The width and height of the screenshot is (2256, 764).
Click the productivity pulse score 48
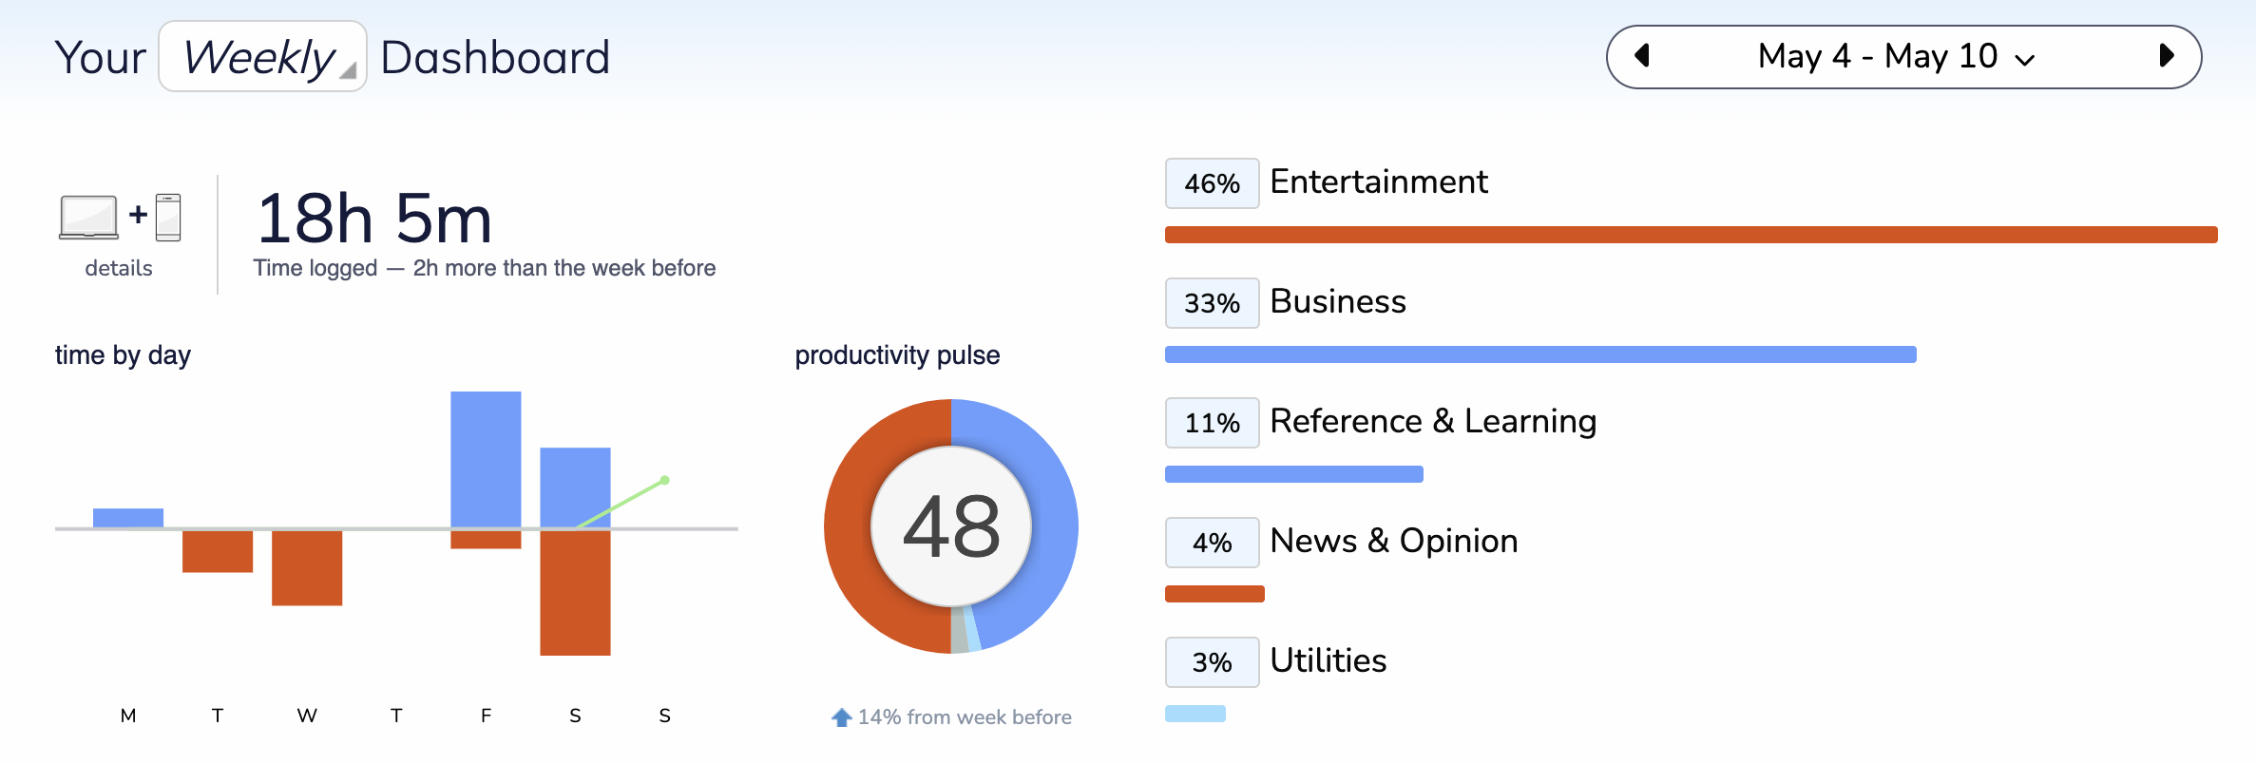coord(951,526)
